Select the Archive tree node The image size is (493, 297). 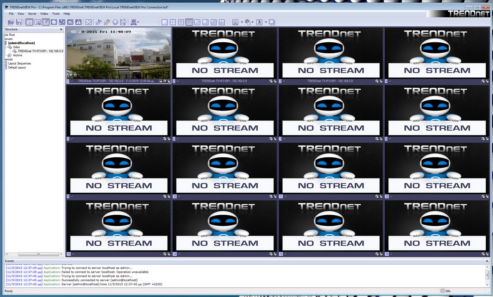tap(18, 55)
